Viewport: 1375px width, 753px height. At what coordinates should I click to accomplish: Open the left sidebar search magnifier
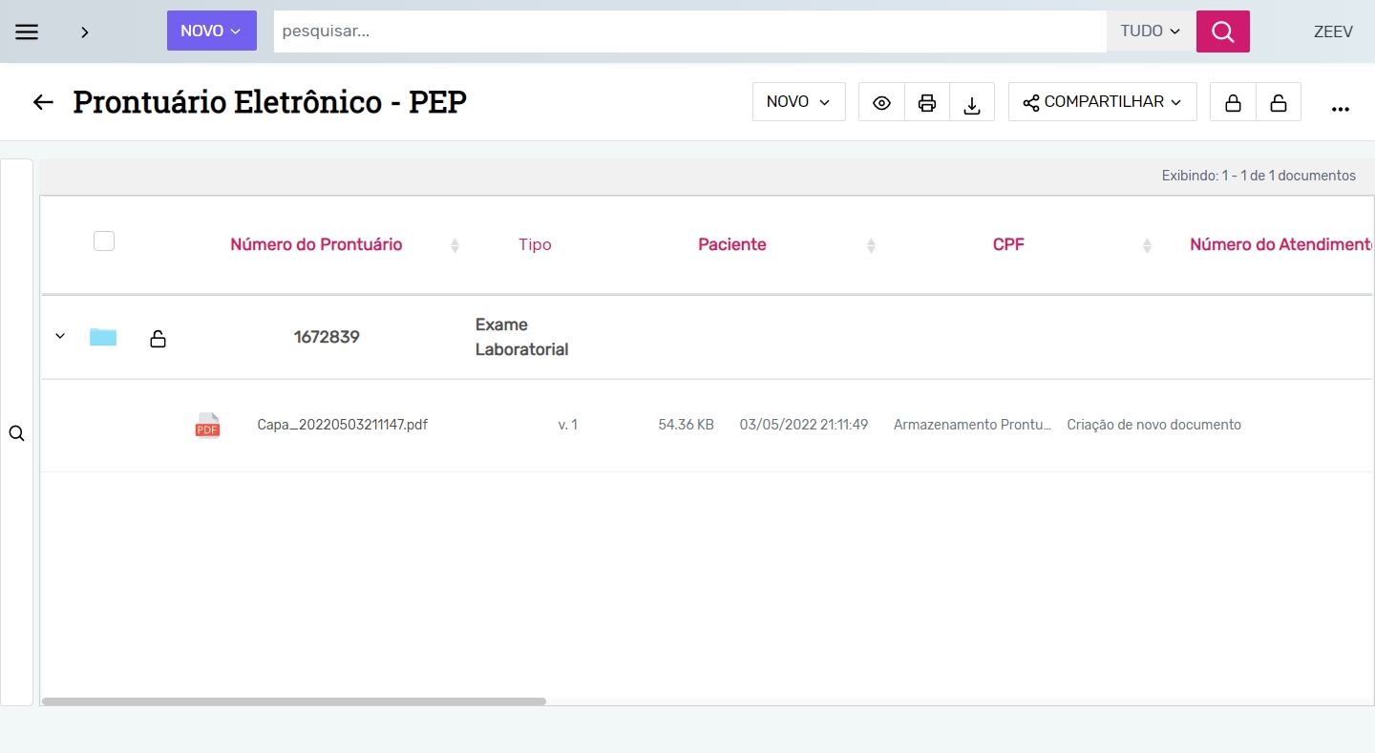point(16,433)
